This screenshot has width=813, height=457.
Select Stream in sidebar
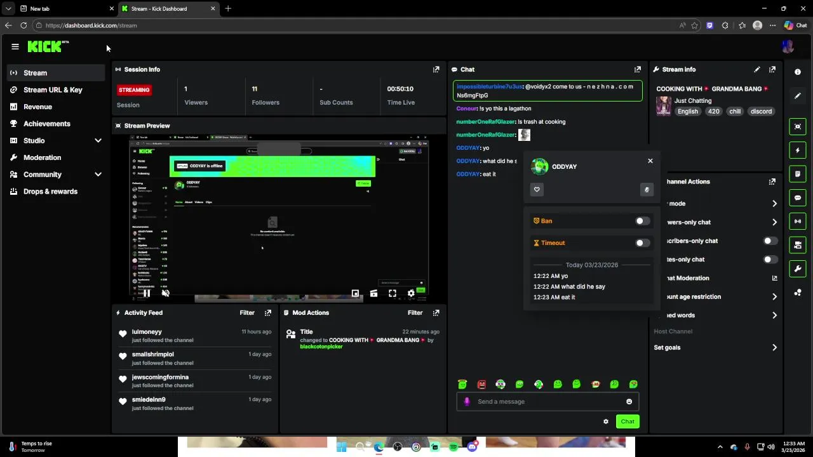[56, 73]
